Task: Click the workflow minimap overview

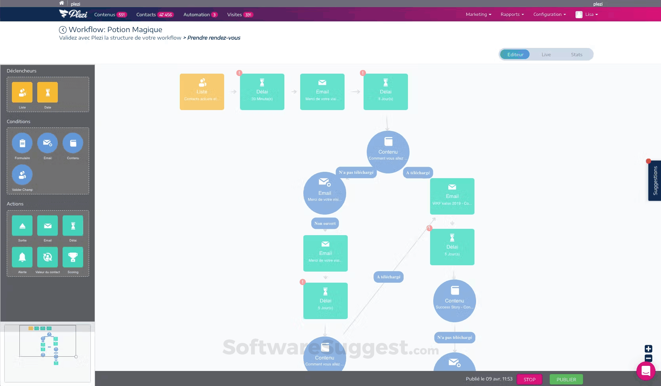Action: (48, 353)
